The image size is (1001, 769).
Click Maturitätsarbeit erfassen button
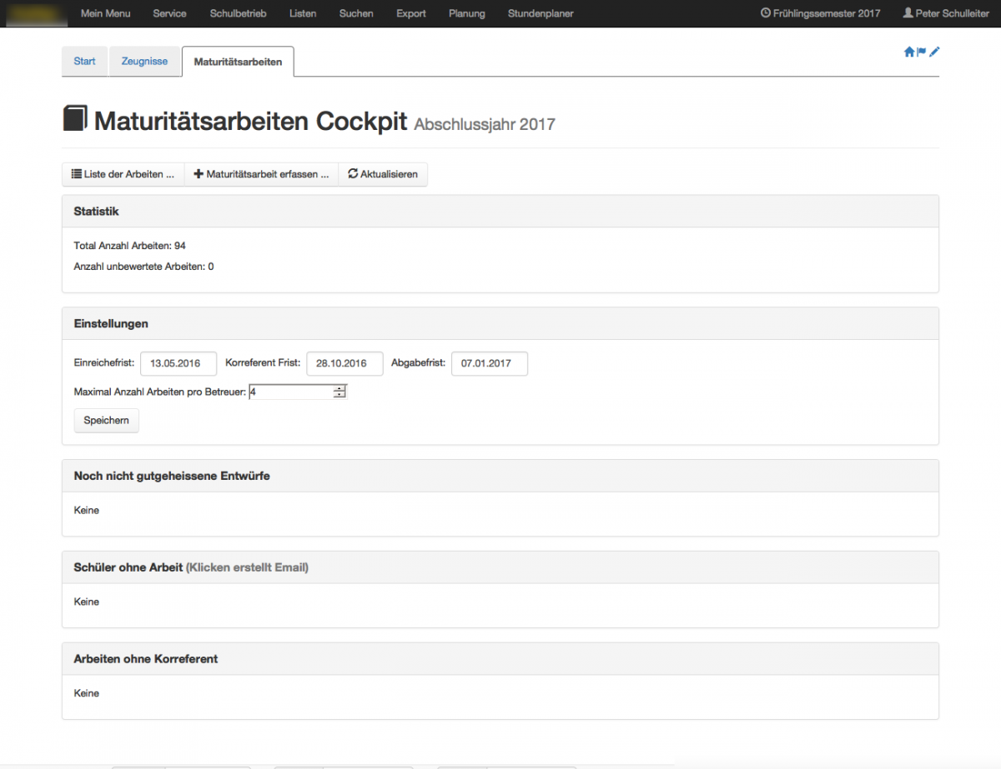click(x=261, y=174)
